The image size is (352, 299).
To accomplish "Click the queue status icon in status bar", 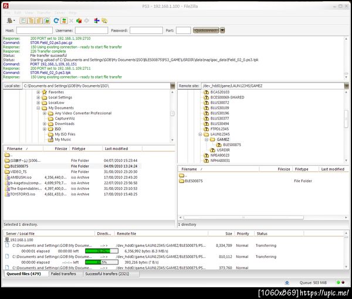I will pos(287,283).
